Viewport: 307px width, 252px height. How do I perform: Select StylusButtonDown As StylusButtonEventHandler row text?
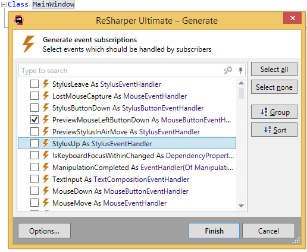[128, 108]
